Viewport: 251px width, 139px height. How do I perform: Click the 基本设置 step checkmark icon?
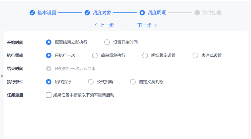(32, 13)
